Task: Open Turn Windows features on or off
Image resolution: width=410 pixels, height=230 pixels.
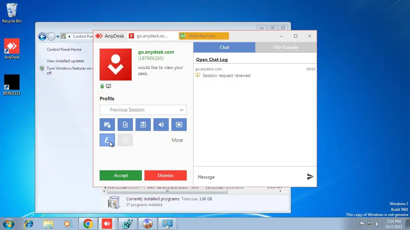Action: pyautogui.click(x=69, y=71)
